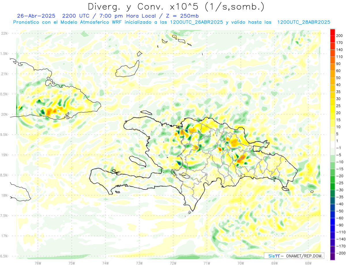Click latitude axis label '6.5N'

click(4, 256)
